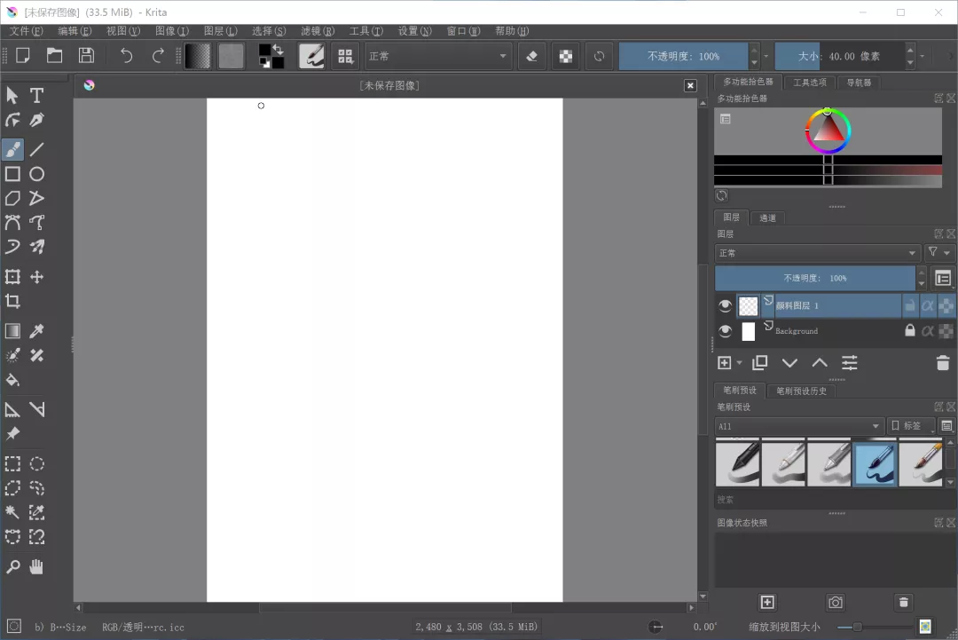This screenshot has width=958, height=640.
Task: Click the brush preset search field
Action: 825,500
